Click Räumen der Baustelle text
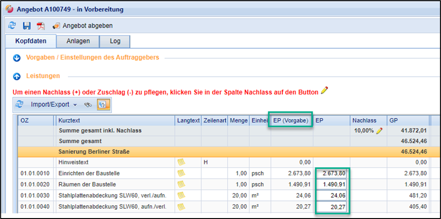Image resolution: width=441 pixels, height=219 pixels. [x=87, y=185]
